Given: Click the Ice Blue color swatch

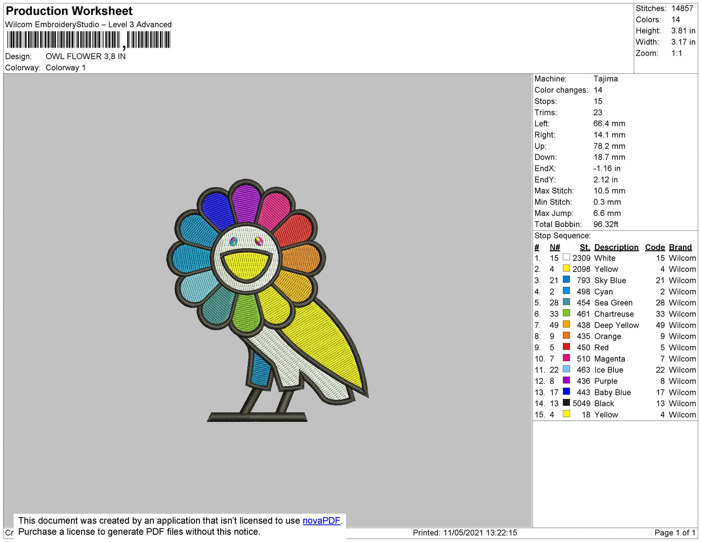Looking at the screenshot, I should click(566, 369).
